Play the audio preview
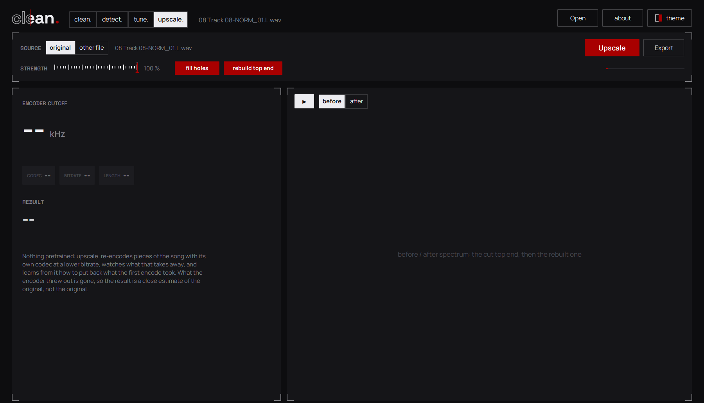Screen dimensions: 704x403 (x=304, y=101)
